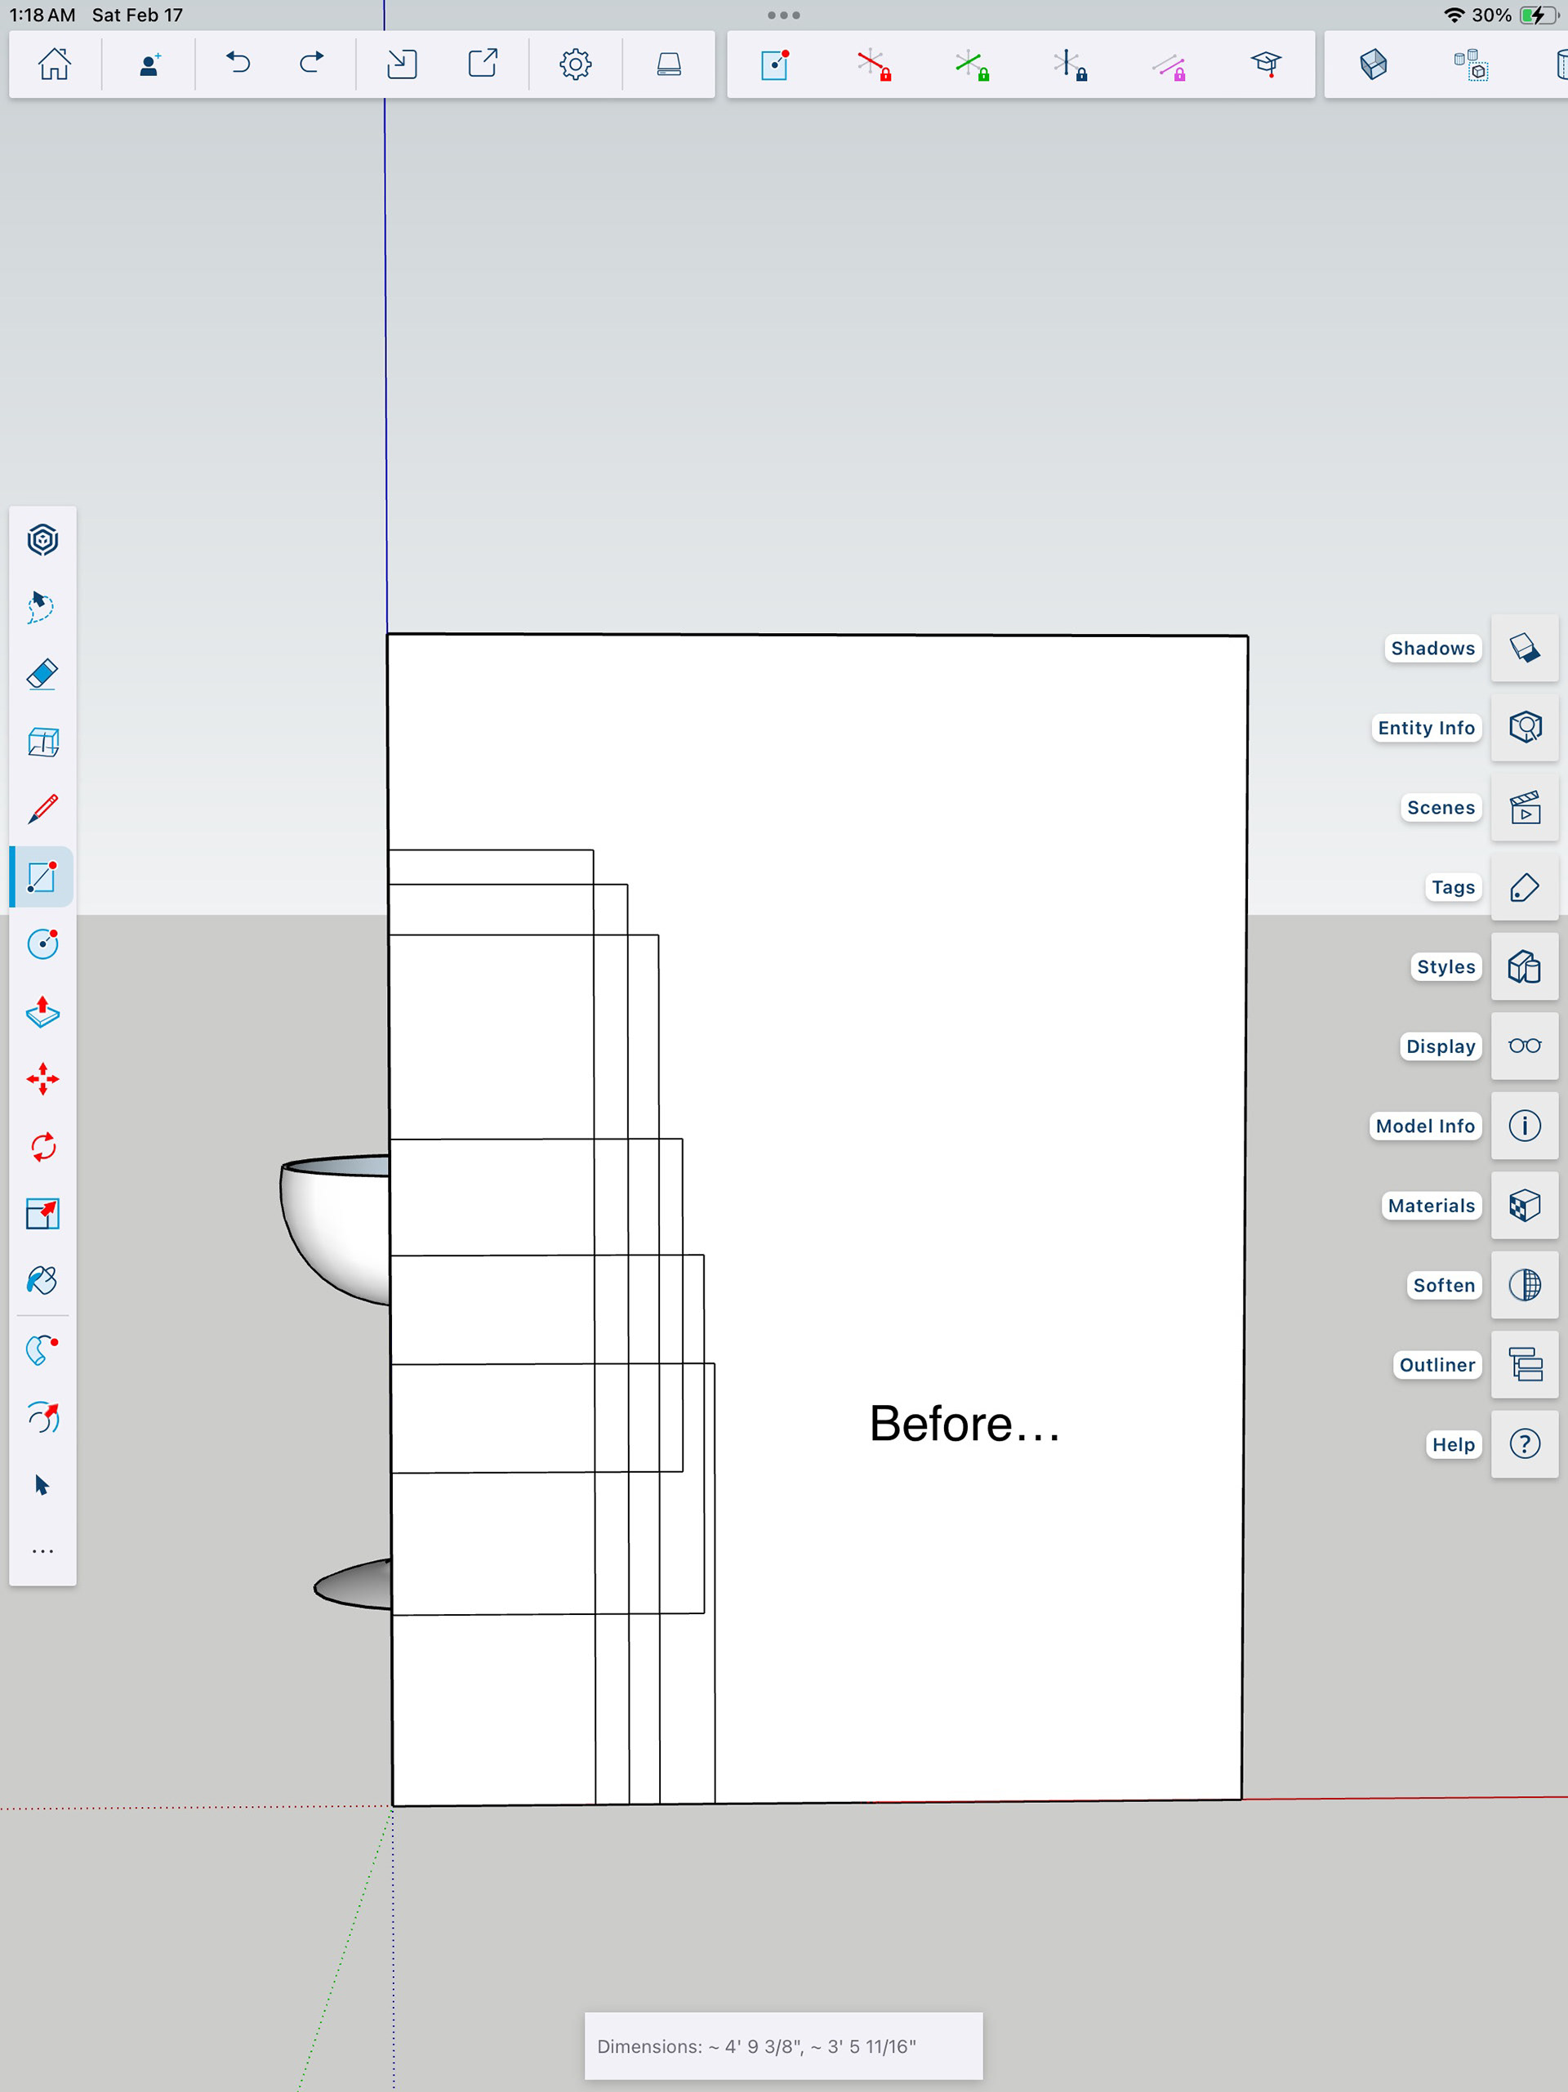Open the Outliner panel icon
Image resolution: width=1568 pixels, height=2092 pixels.
coord(1525,1365)
